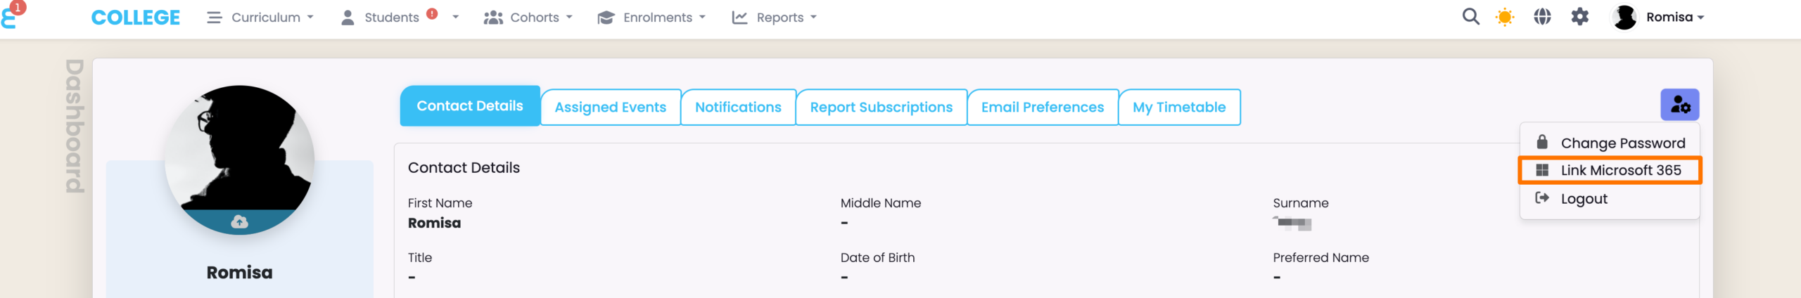
Task: Click the search magnifier icon
Action: pos(1470,17)
